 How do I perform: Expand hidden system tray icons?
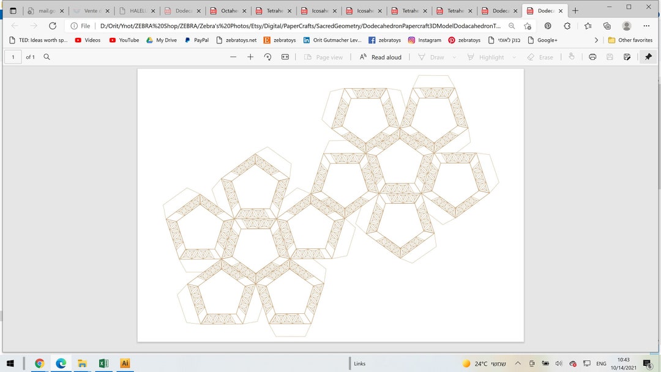tap(518, 363)
